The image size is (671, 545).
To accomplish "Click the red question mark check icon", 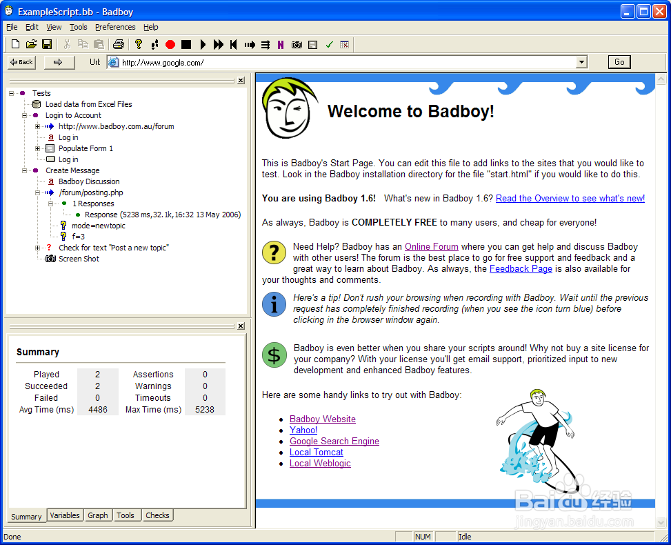I will point(49,248).
